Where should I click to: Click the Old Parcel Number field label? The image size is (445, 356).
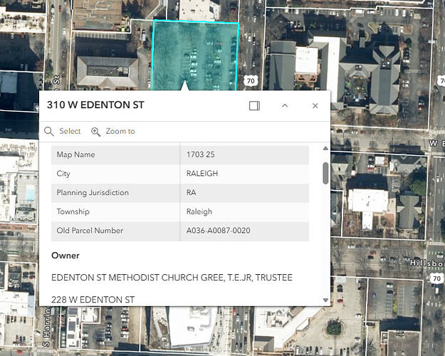tap(90, 231)
